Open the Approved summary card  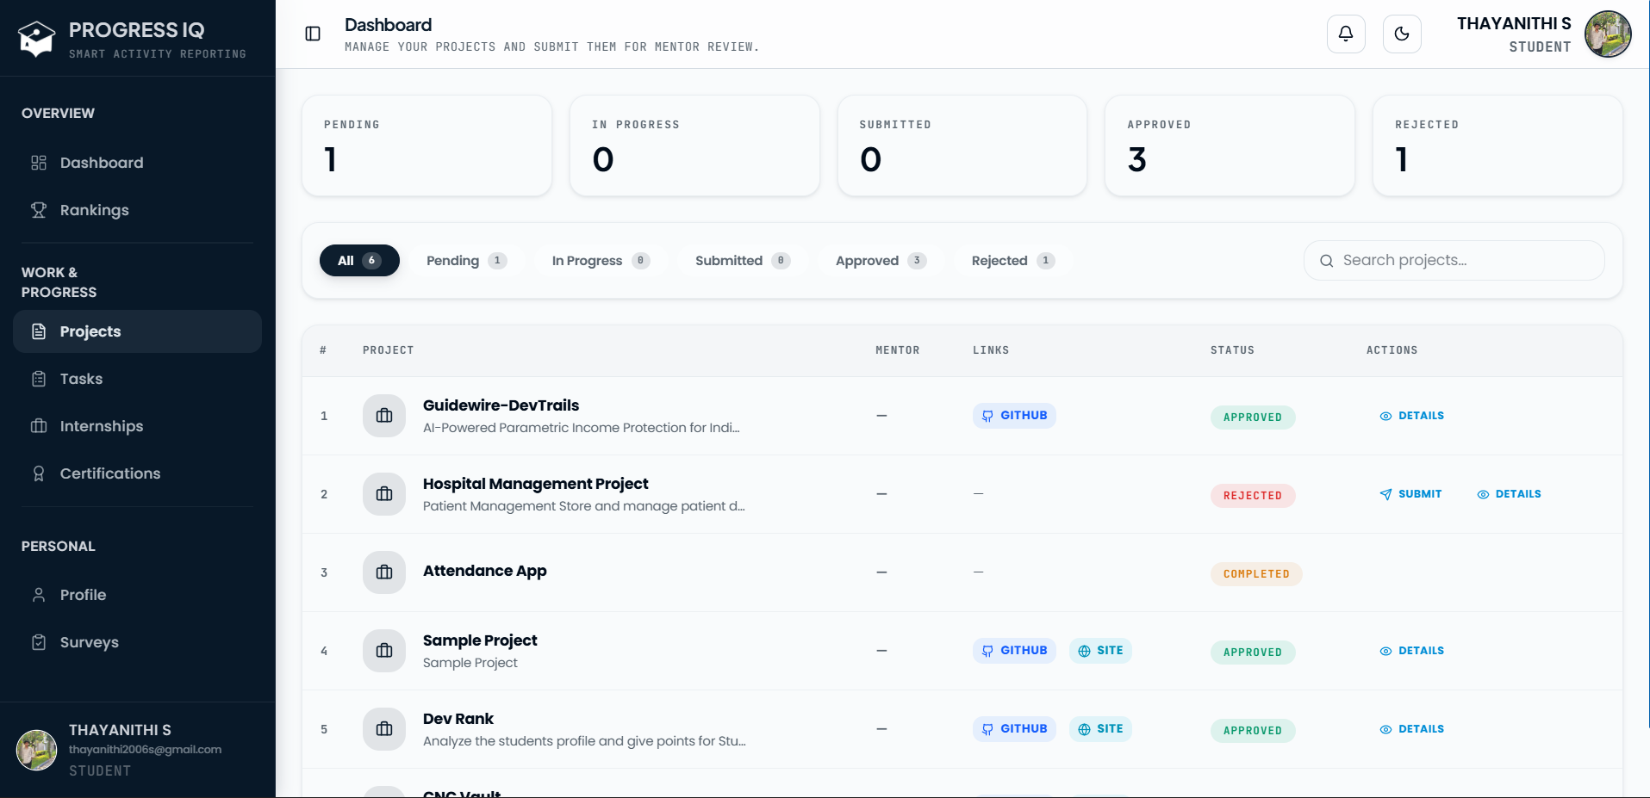click(x=1230, y=145)
